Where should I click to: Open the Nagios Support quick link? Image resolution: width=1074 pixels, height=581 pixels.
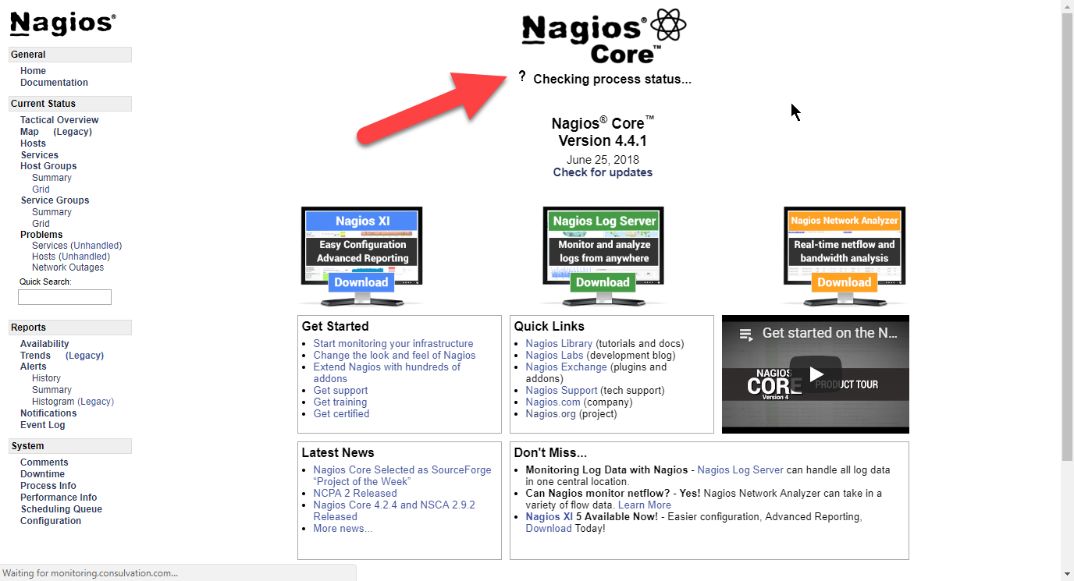(x=562, y=391)
